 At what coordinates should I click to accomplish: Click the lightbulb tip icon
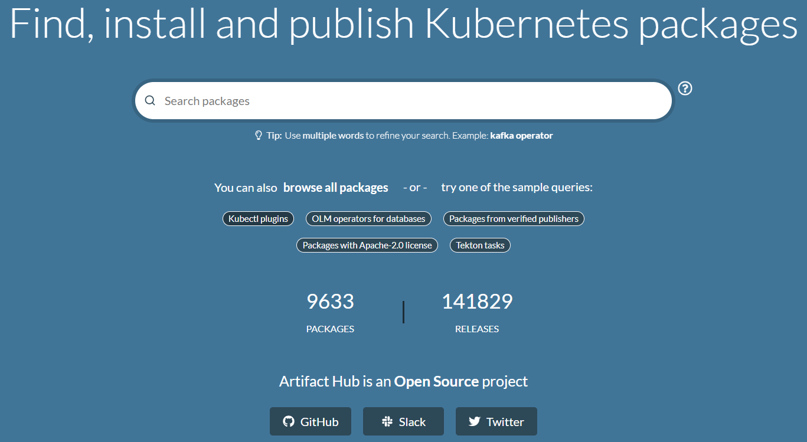258,135
